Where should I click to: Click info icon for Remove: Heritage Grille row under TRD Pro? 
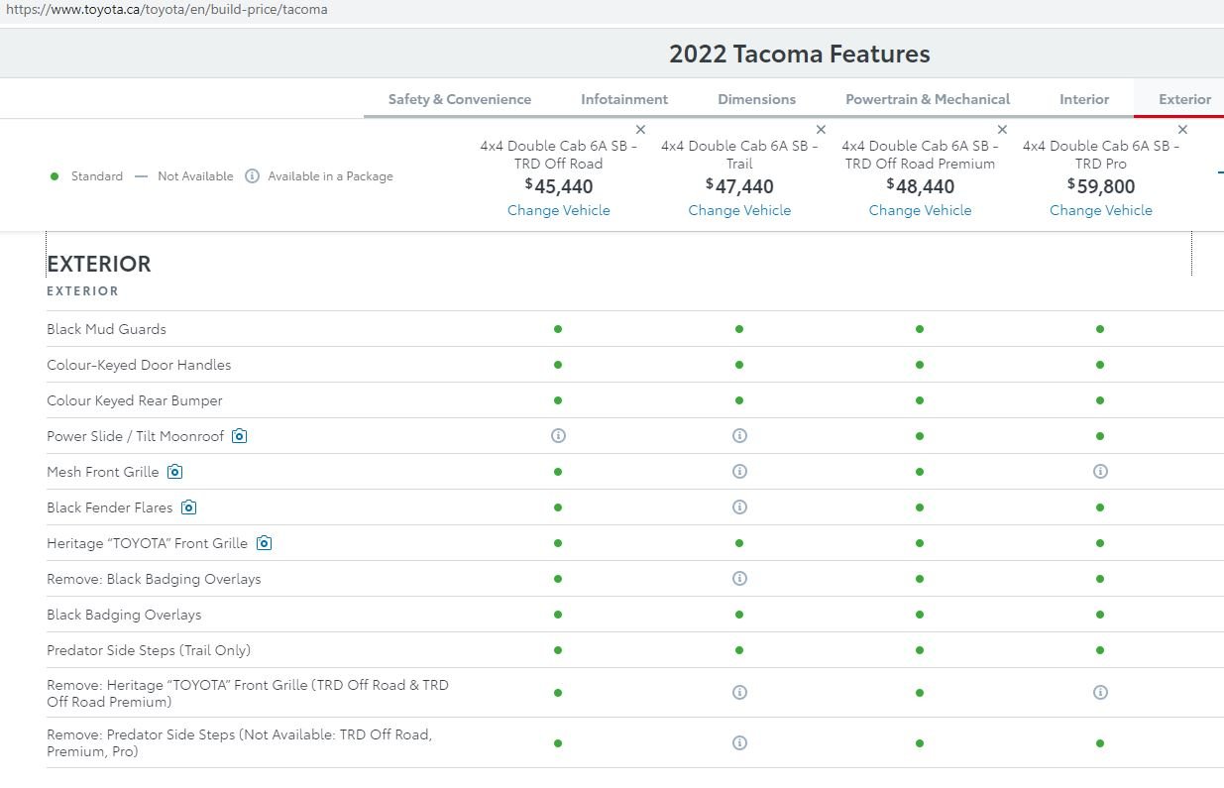pyautogui.click(x=1100, y=693)
